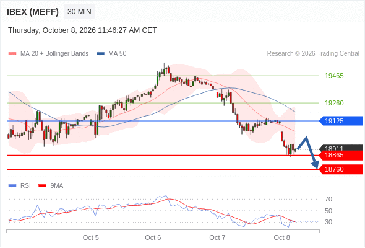Image resolution: width=365 pixels, height=248 pixels.
Task: Click the Oct 5 date axis label
Action: pyautogui.click(x=91, y=237)
